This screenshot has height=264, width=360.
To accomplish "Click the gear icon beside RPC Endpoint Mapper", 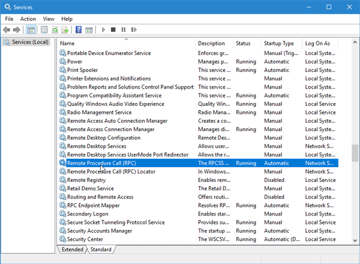I will [62, 205].
